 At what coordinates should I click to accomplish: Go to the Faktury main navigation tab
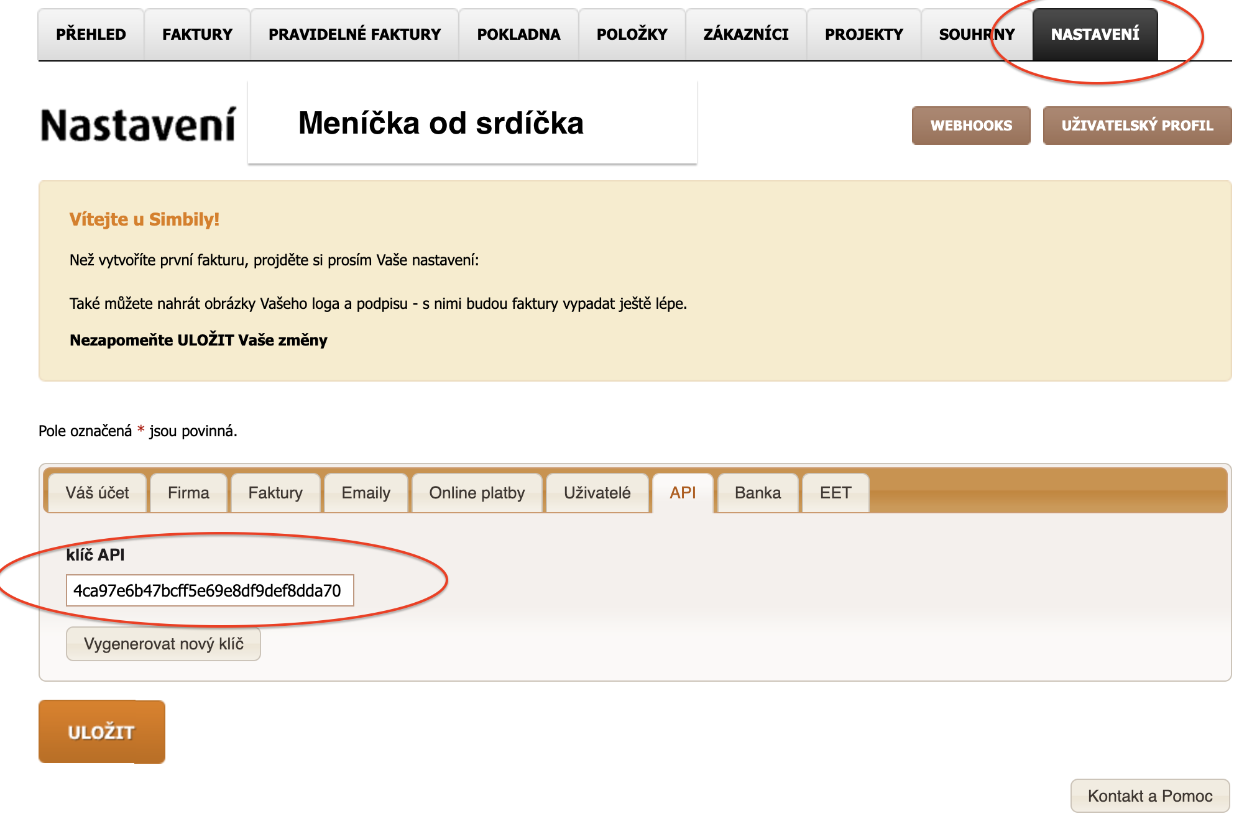click(x=197, y=34)
